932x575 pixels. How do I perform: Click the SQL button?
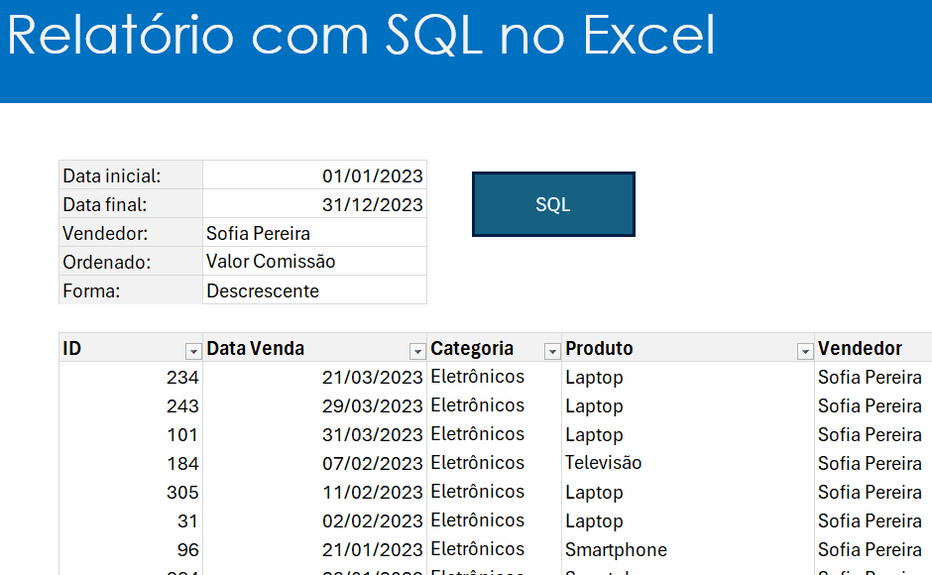[x=553, y=203]
